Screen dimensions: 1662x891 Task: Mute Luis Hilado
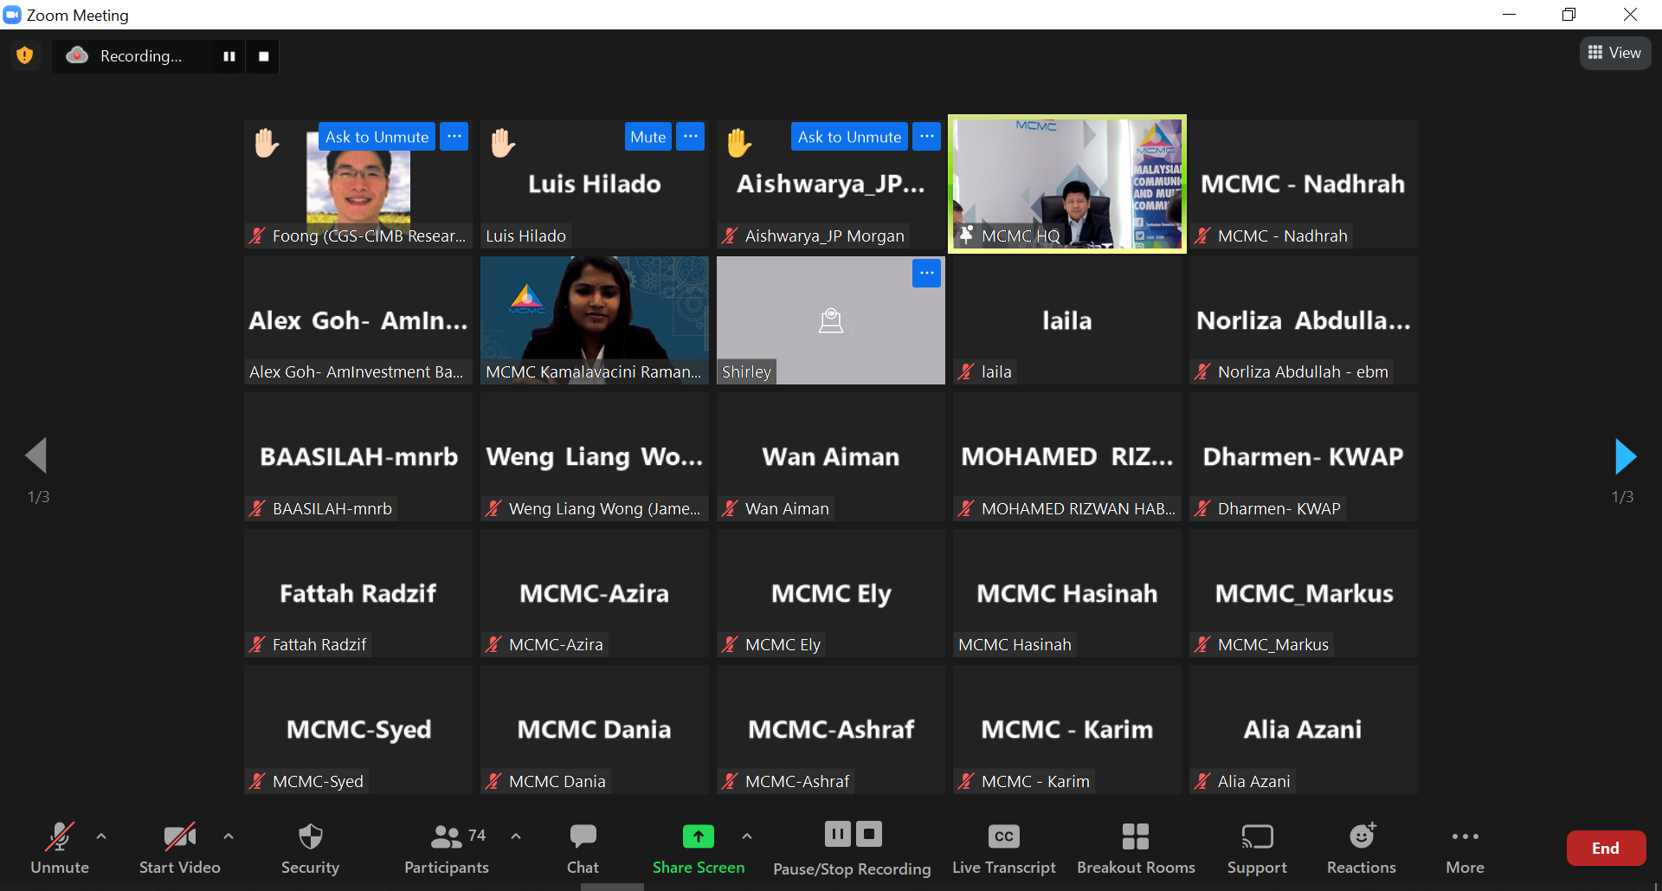click(647, 137)
